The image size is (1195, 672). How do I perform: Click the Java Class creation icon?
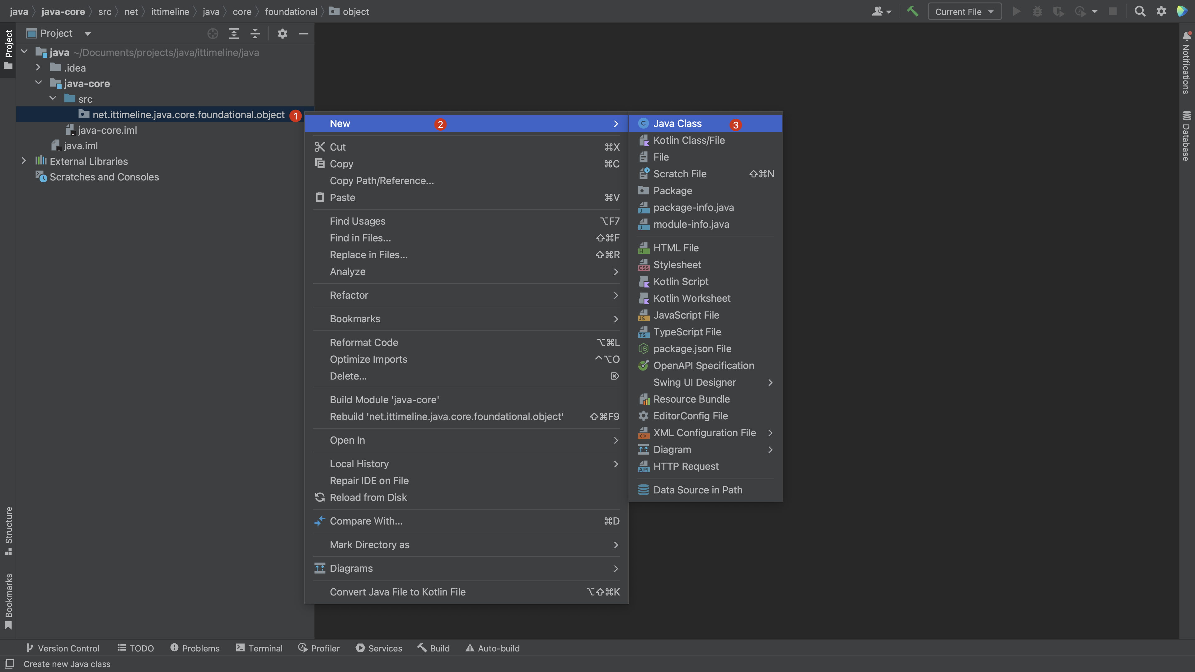pyautogui.click(x=643, y=123)
